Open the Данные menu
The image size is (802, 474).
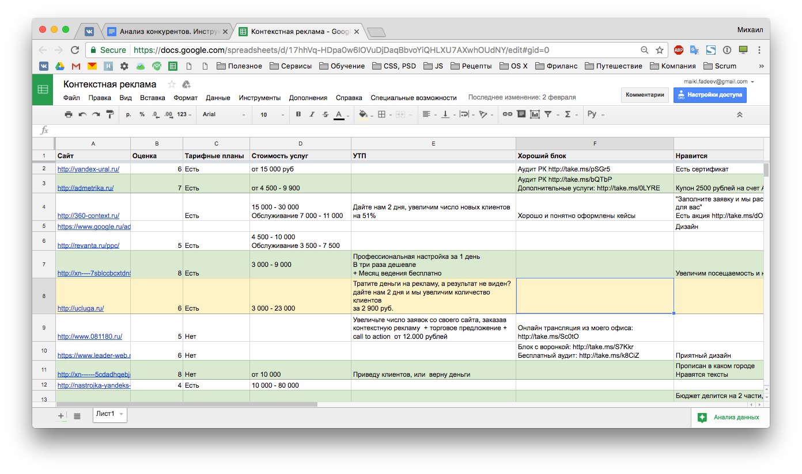pos(218,98)
